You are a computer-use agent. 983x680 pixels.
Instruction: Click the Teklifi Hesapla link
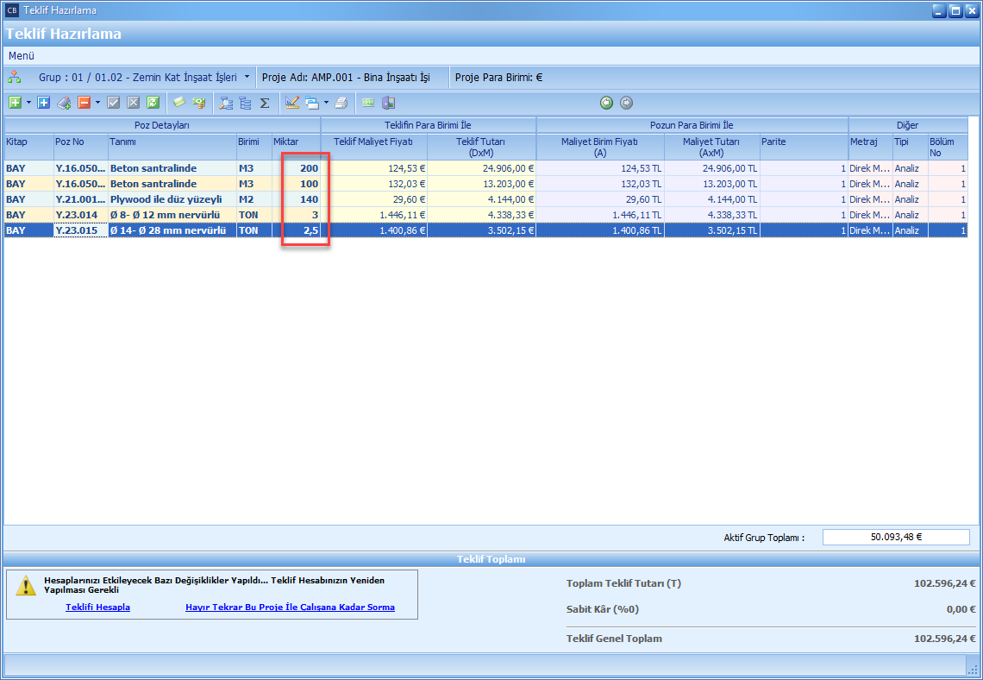coord(97,607)
